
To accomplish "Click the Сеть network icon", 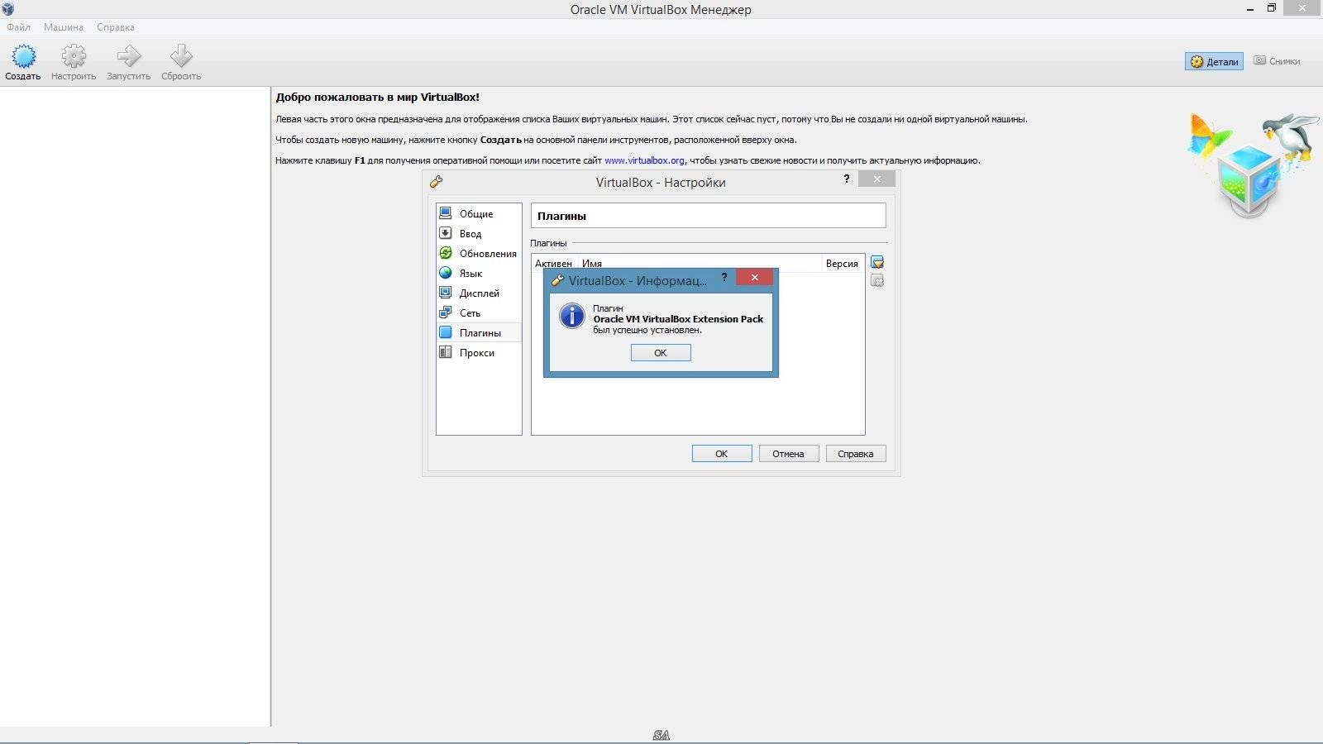I will (446, 312).
